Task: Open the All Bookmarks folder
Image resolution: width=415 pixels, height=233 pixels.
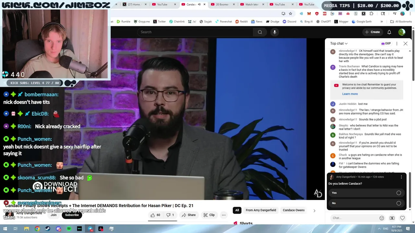Action: pos(401,22)
